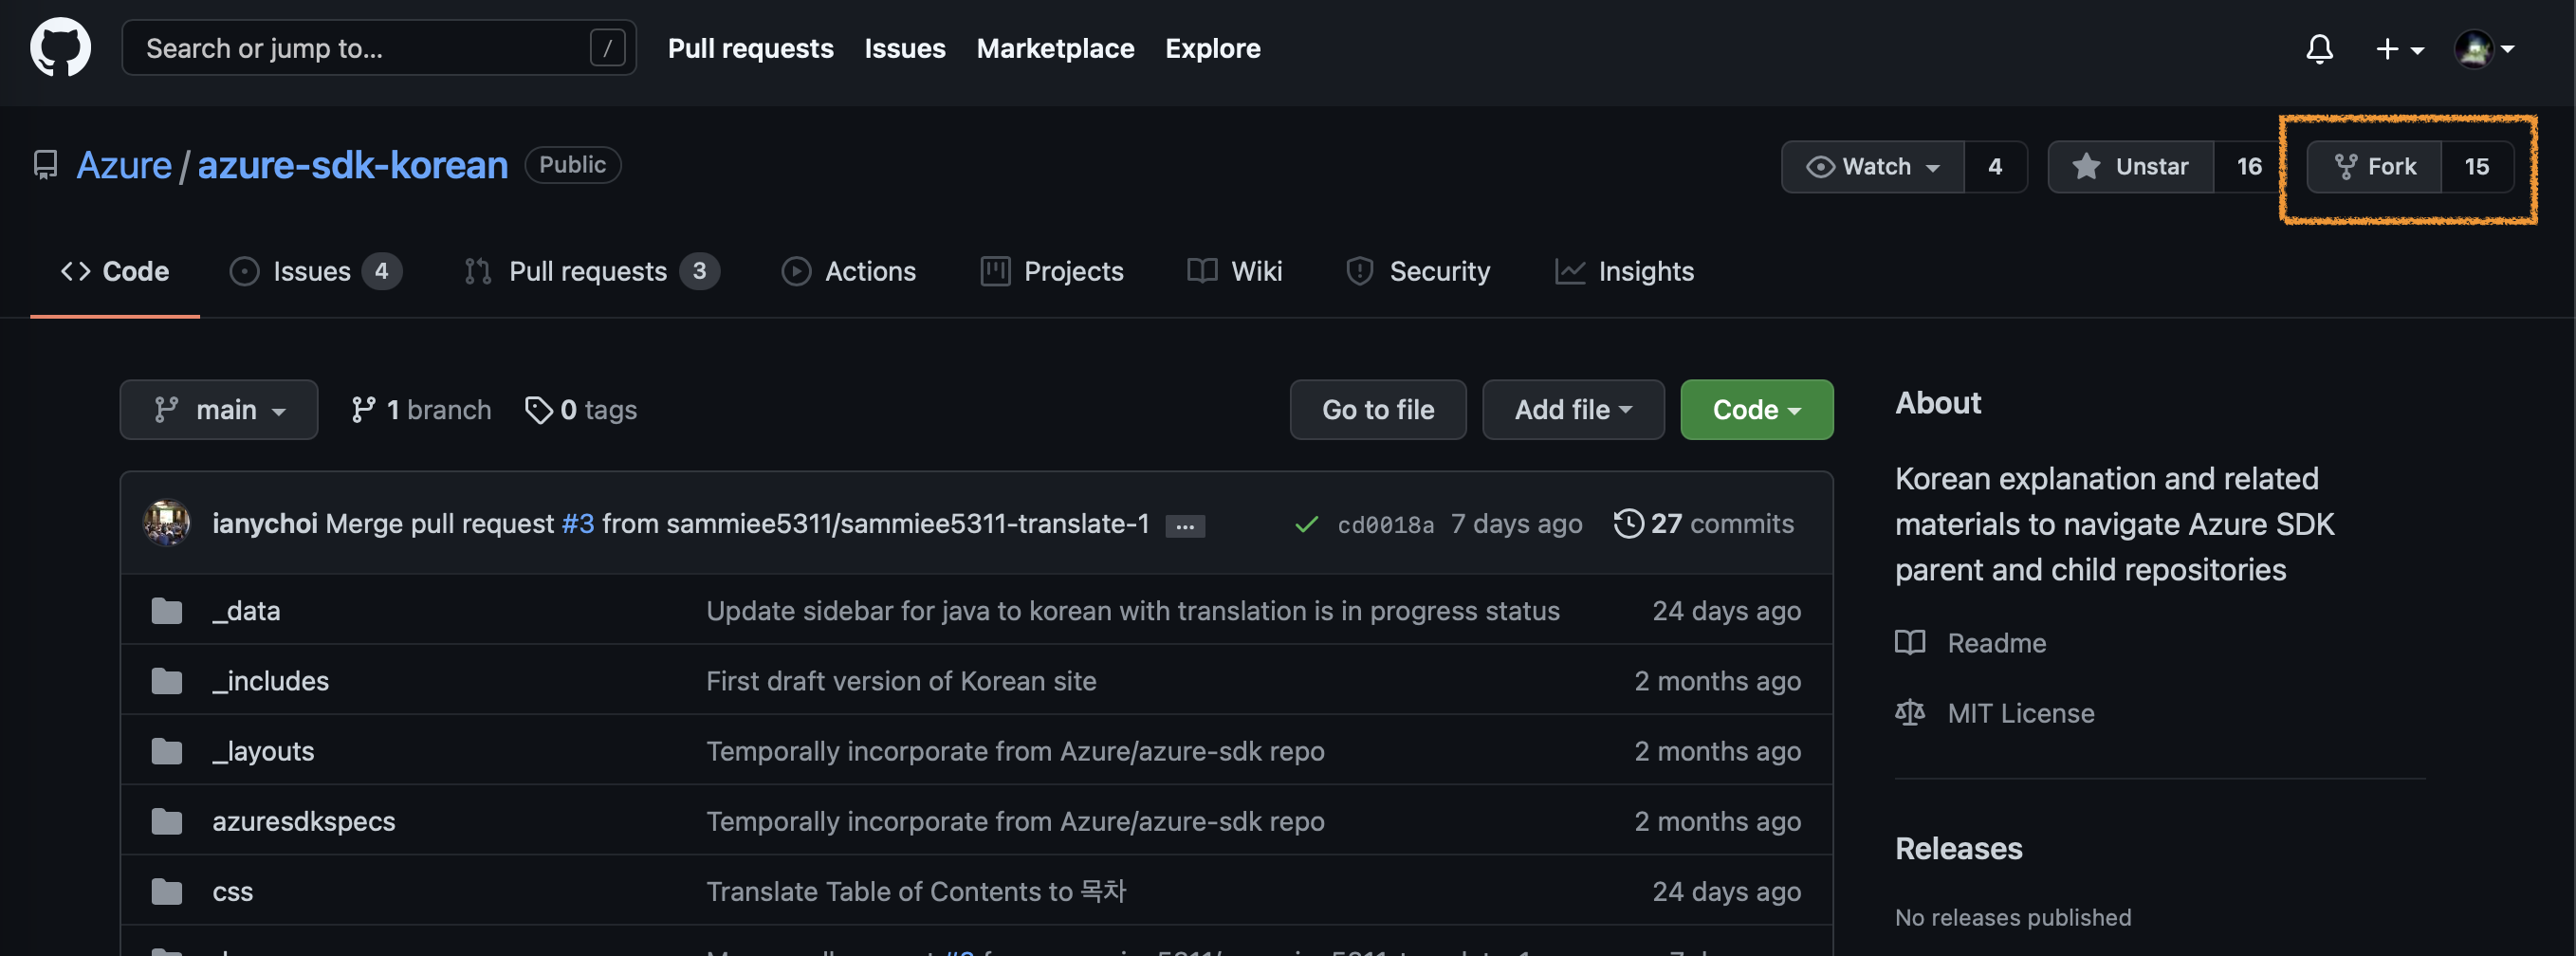The width and height of the screenshot is (2576, 956).
Task: Click the slash shortcut key icon
Action: (x=607, y=47)
